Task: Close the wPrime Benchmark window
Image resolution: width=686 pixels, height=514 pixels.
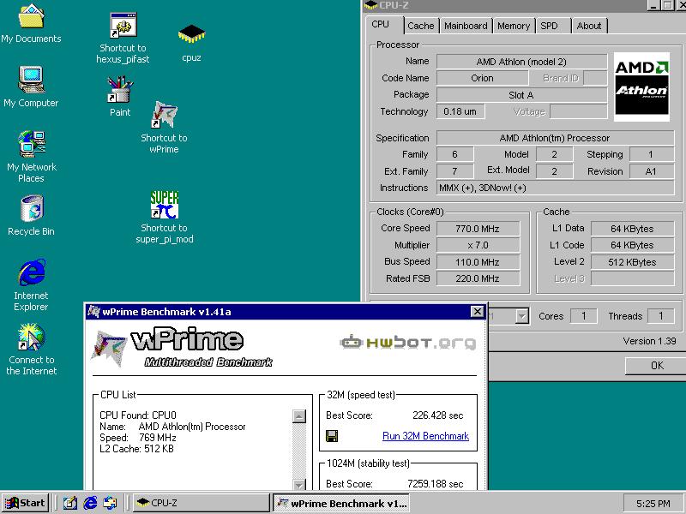Action: (477, 312)
